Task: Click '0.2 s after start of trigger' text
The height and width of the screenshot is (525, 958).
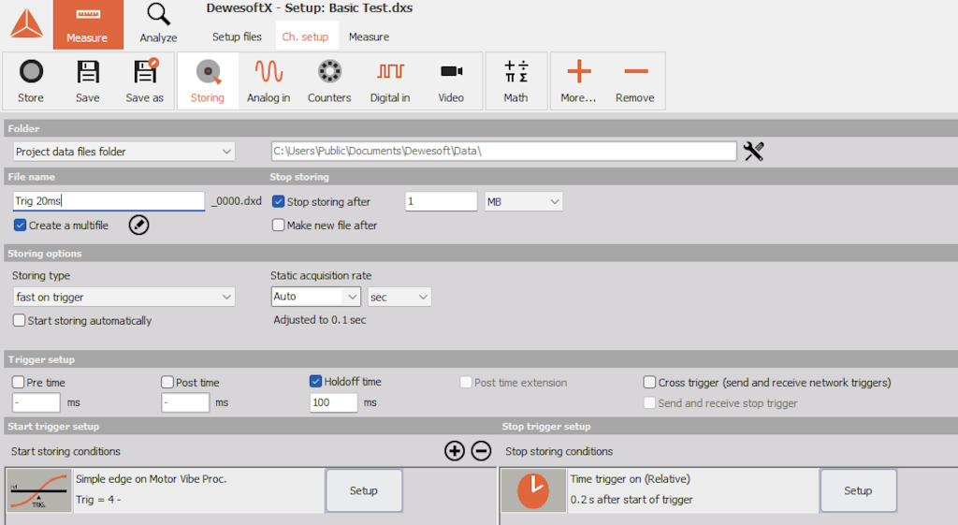Action: [x=631, y=500]
